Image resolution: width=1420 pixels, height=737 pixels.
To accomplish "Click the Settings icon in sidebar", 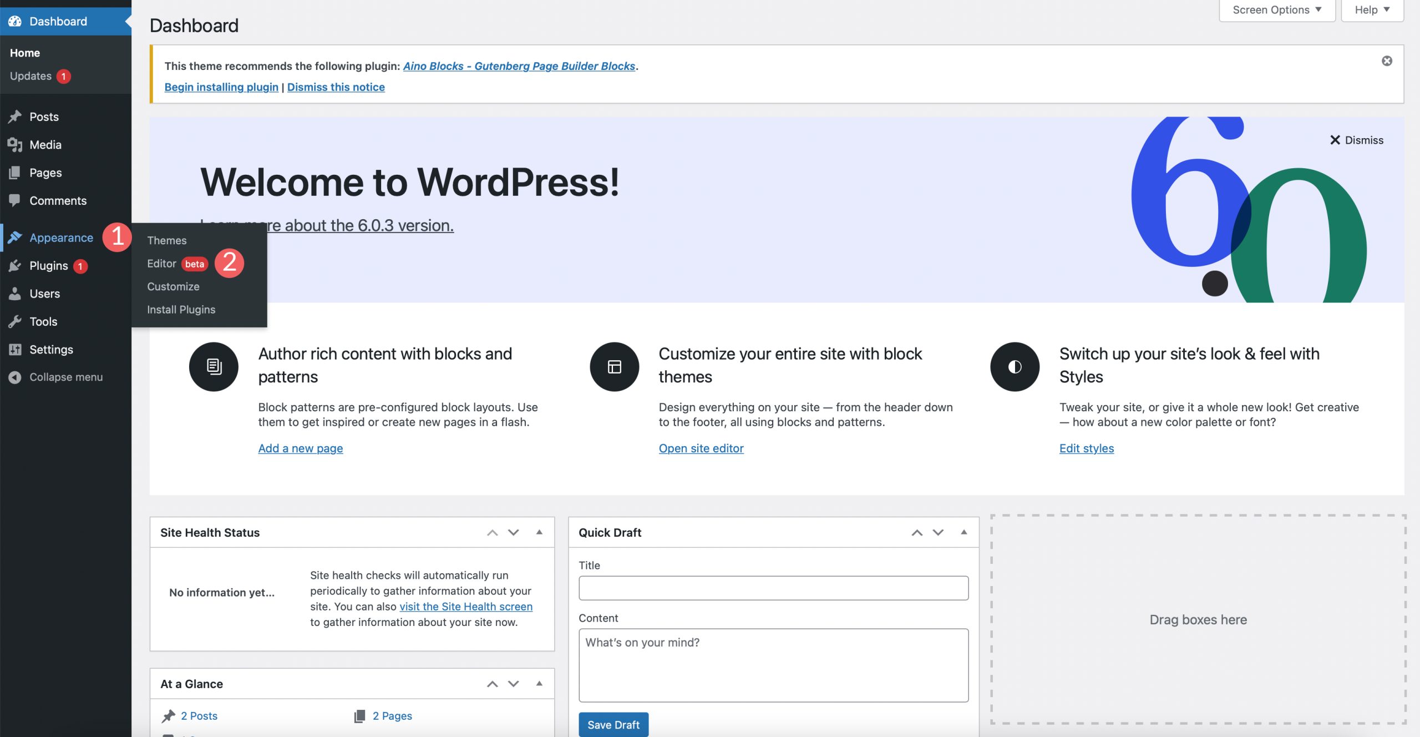I will [x=15, y=349].
